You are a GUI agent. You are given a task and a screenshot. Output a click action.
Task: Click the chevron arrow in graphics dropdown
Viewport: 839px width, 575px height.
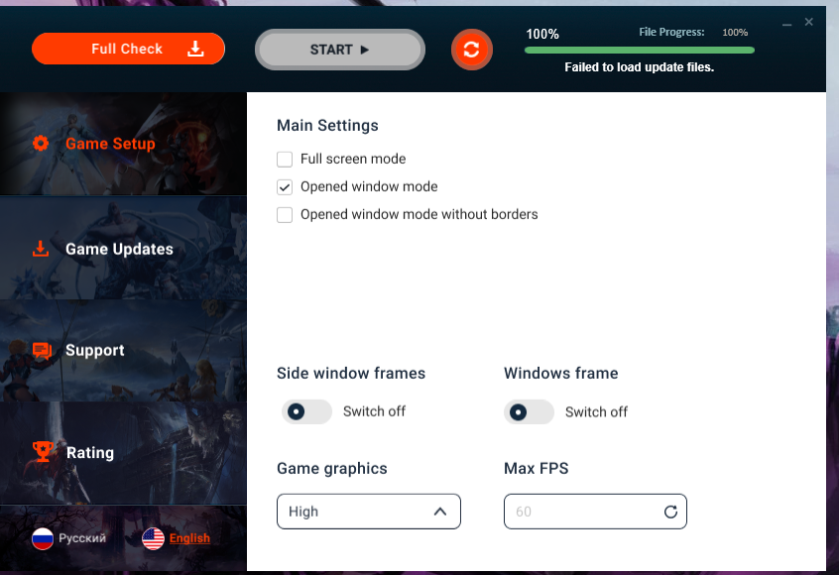tap(440, 512)
